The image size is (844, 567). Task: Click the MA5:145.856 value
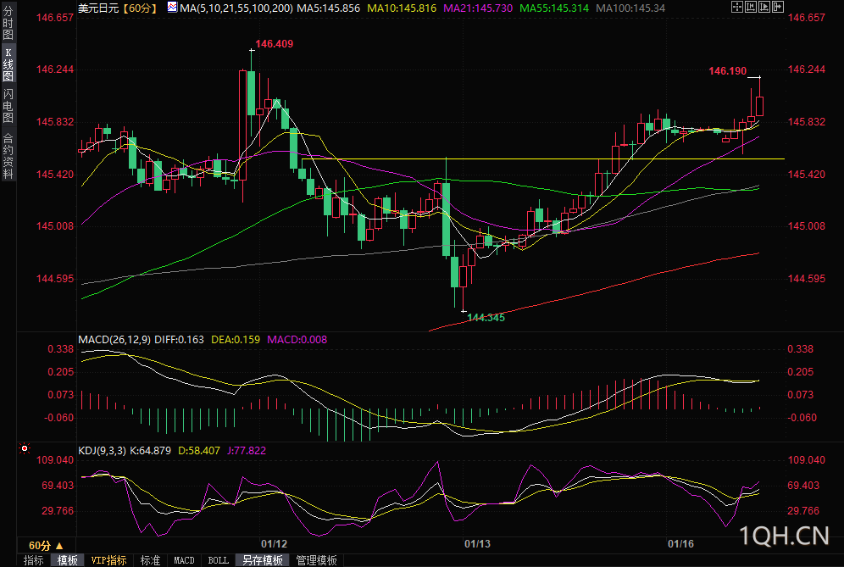click(x=329, y=8)
